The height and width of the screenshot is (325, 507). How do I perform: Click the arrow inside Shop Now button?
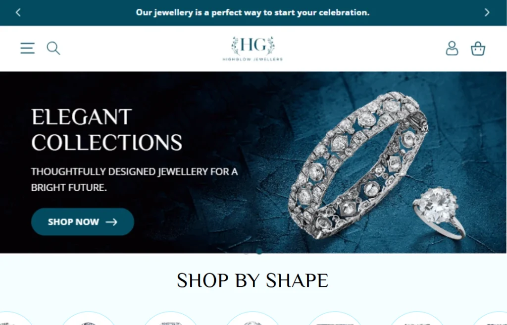(x=111, y=222)
